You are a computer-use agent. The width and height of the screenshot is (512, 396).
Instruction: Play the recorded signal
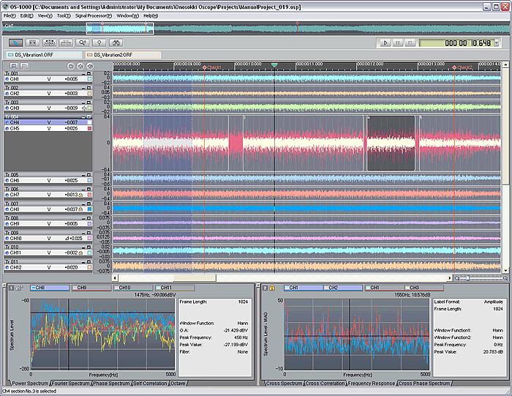[x=385, y=42]
